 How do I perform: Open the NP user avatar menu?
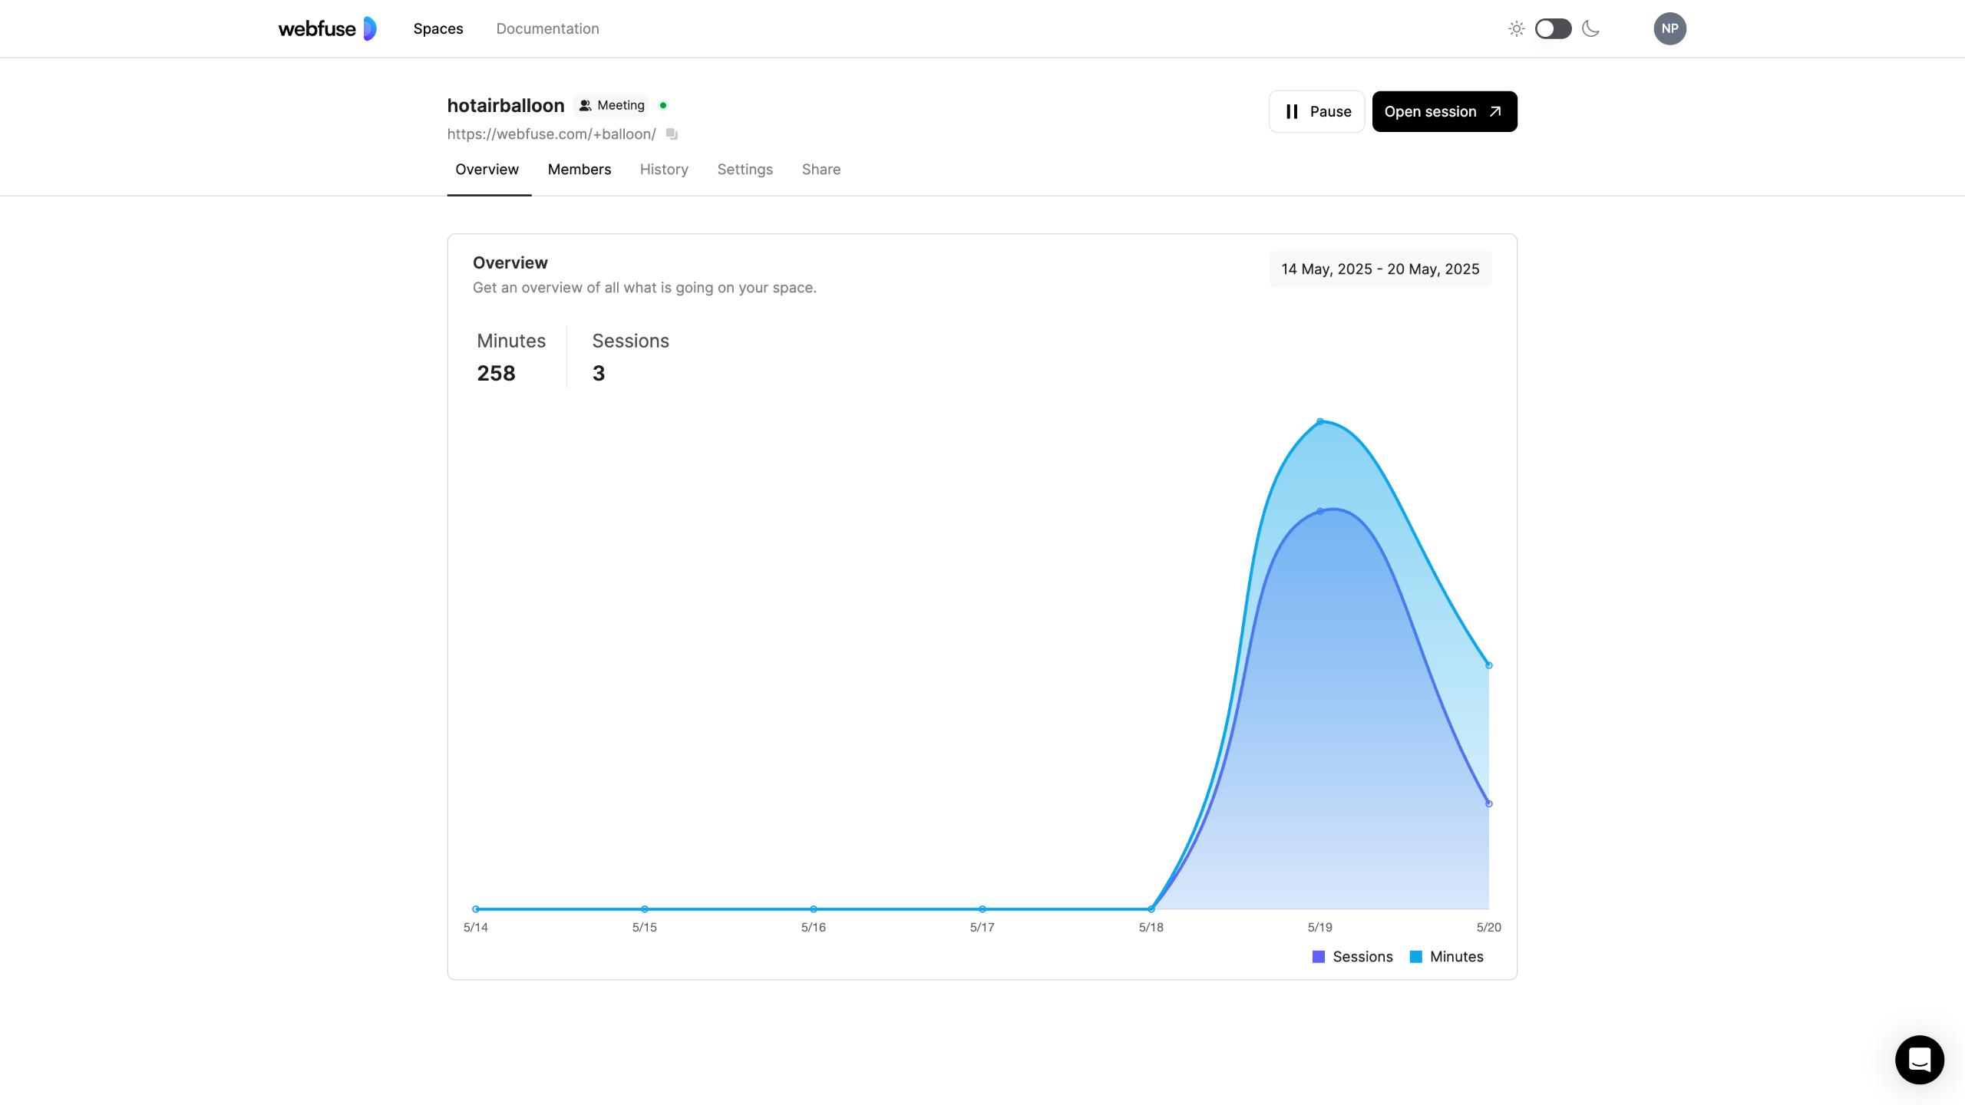1669,28
